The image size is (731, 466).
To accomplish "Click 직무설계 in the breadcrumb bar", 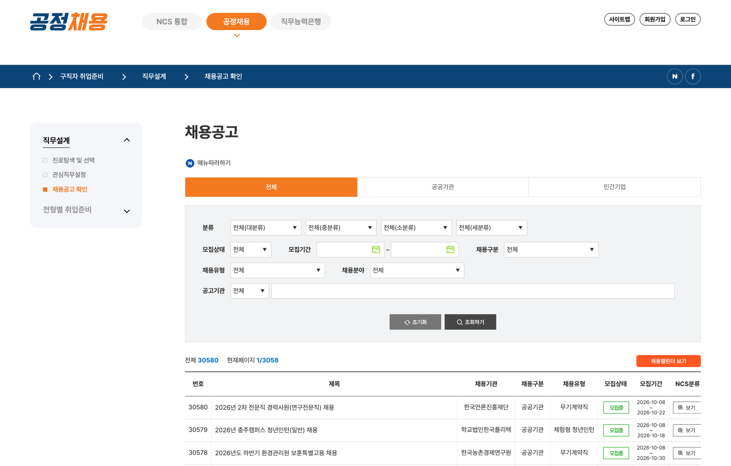I will (x=154, y=76).
